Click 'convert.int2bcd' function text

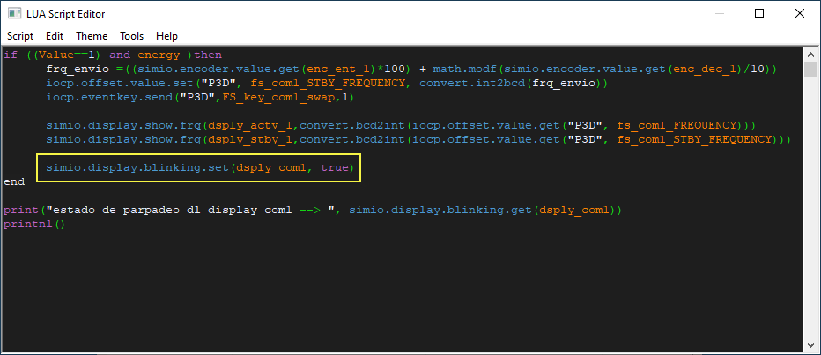tap(472, 84)
